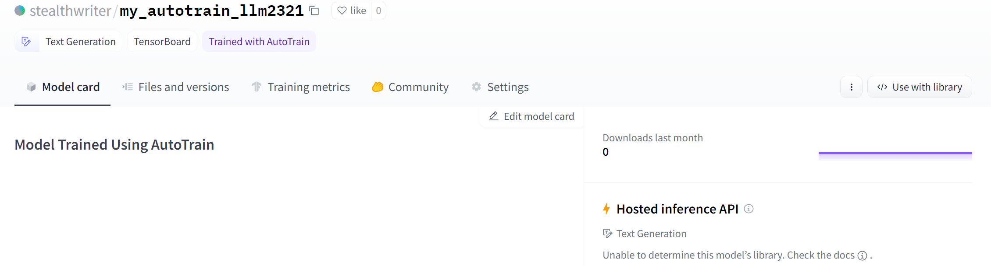
Task: Copy model name with the clipboard icon
Action: coord(314,10)
